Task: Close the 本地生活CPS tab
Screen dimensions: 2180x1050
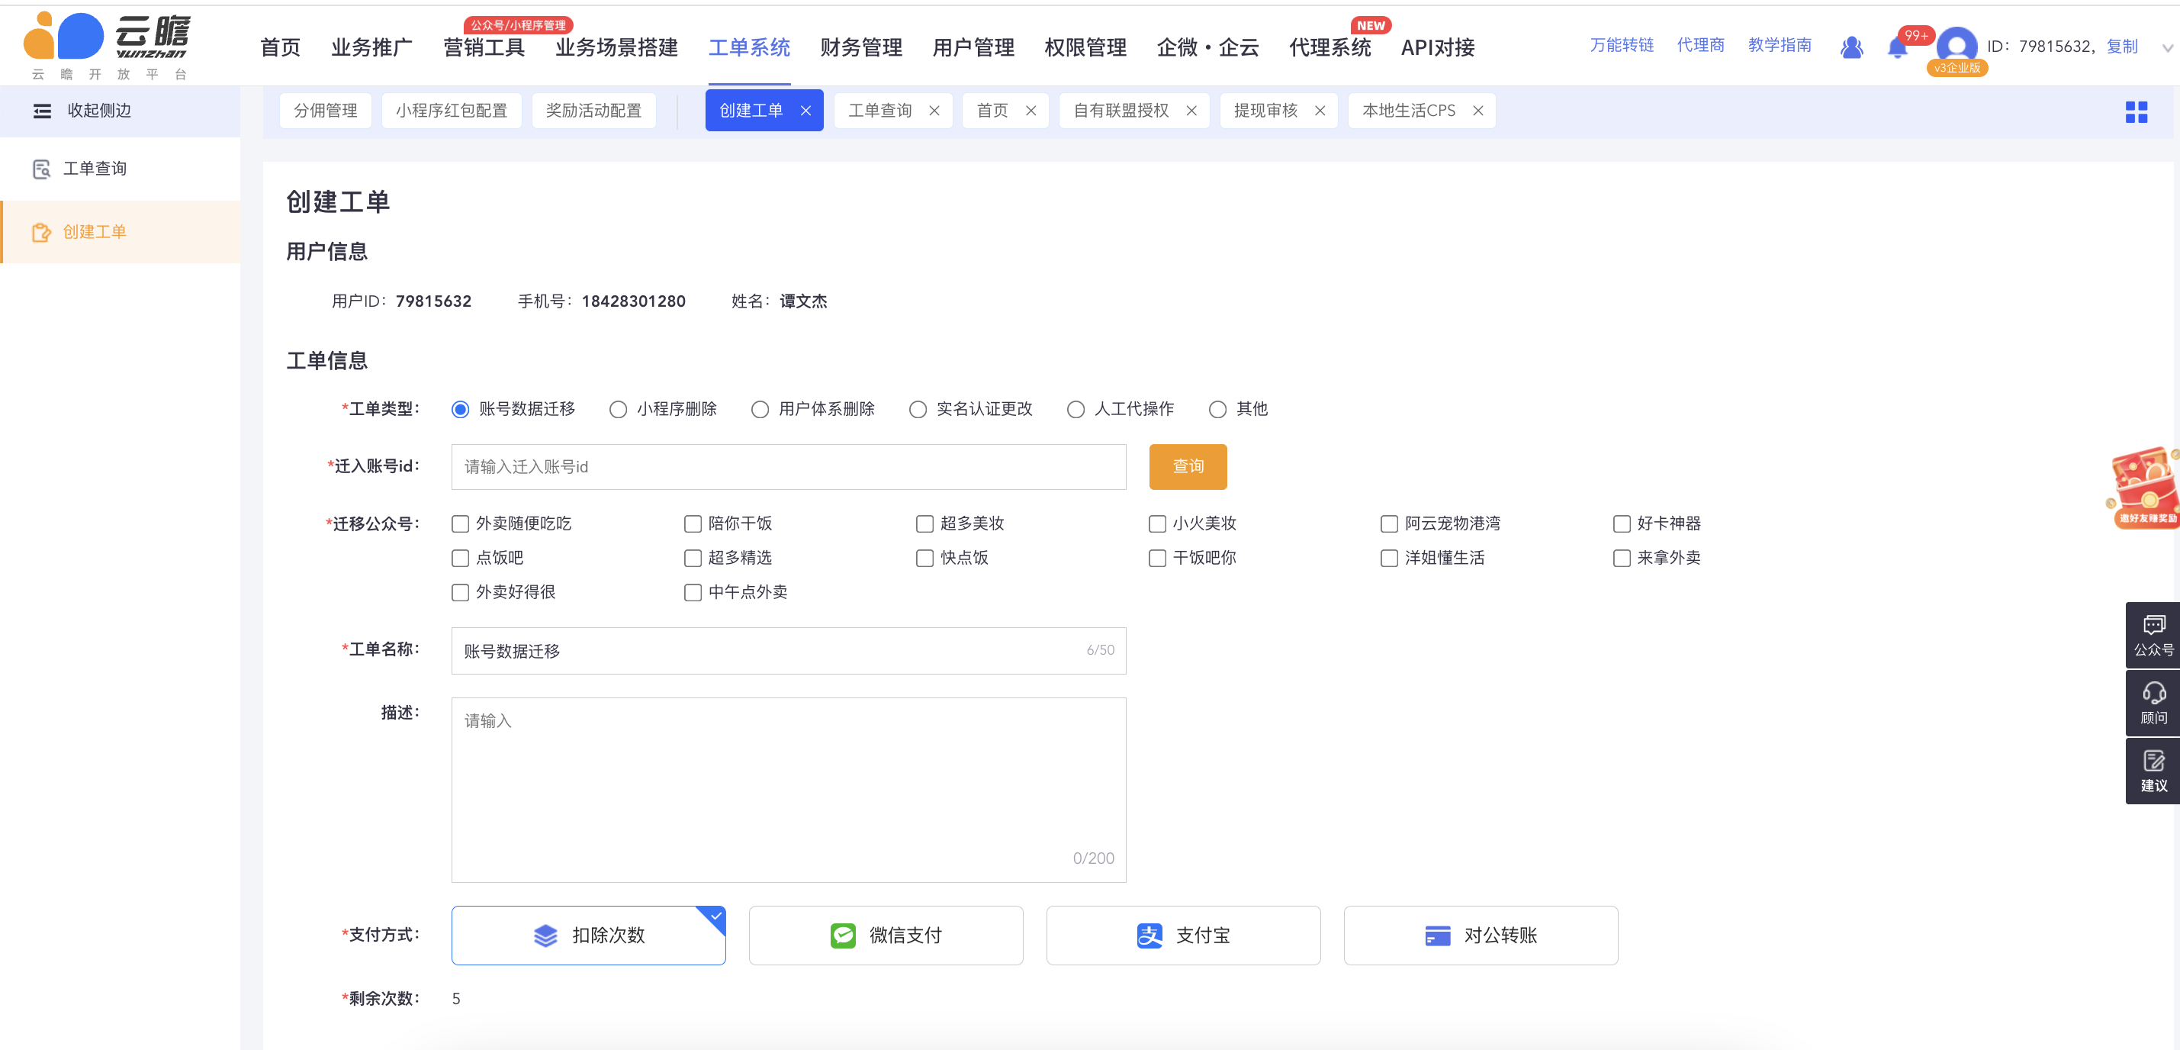Action: tap(1478, 111)
